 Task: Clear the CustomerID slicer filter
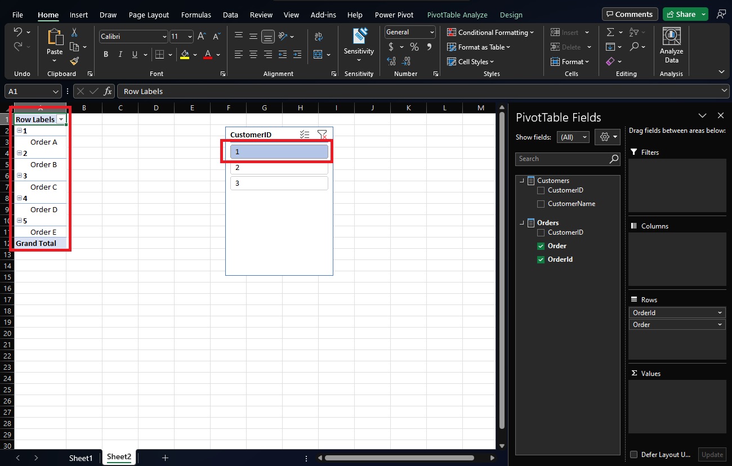point(323,135)
